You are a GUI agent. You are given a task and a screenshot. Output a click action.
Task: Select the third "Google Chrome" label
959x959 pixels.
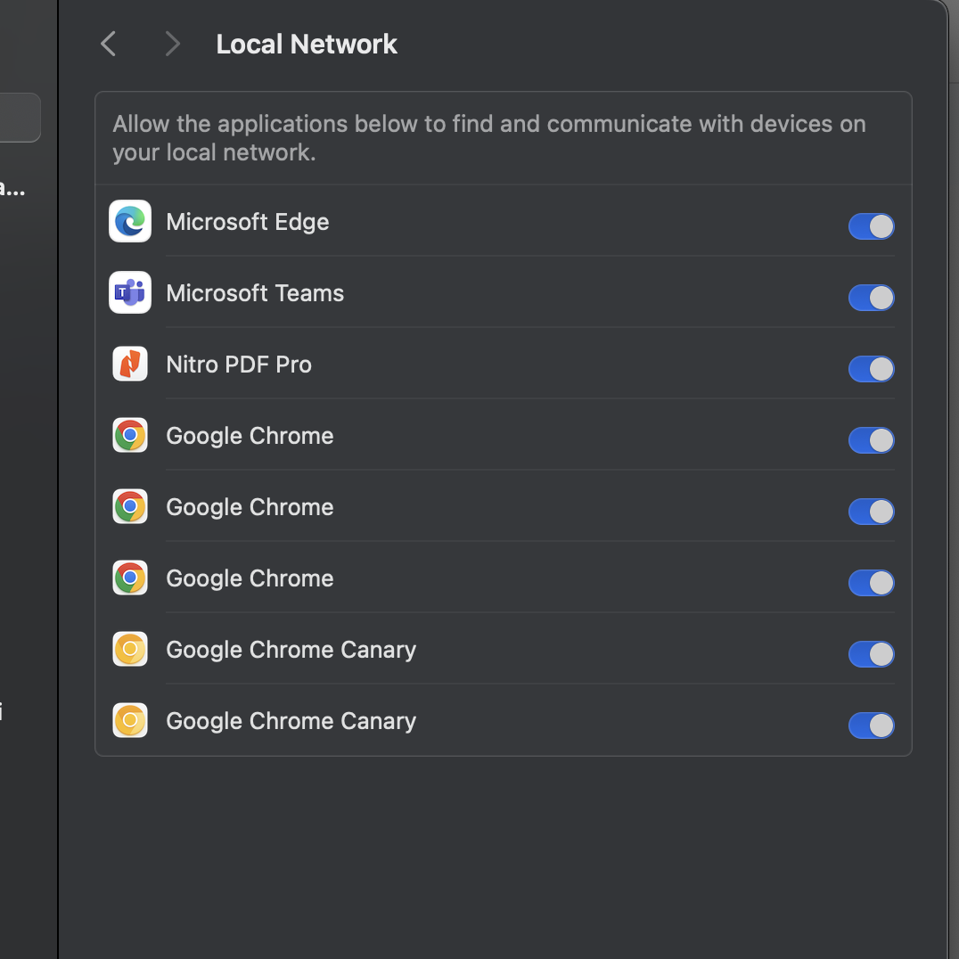[250, 578]
